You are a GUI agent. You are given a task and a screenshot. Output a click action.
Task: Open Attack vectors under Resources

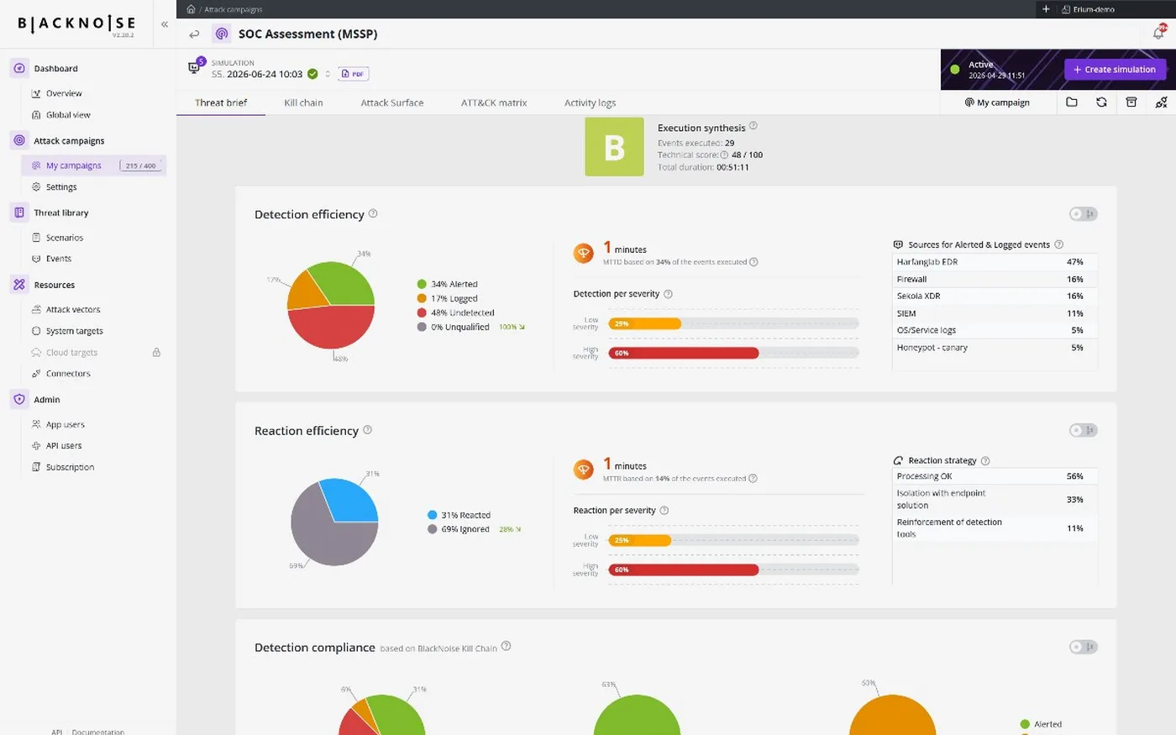pyautogui.click(x=73, y=310)
